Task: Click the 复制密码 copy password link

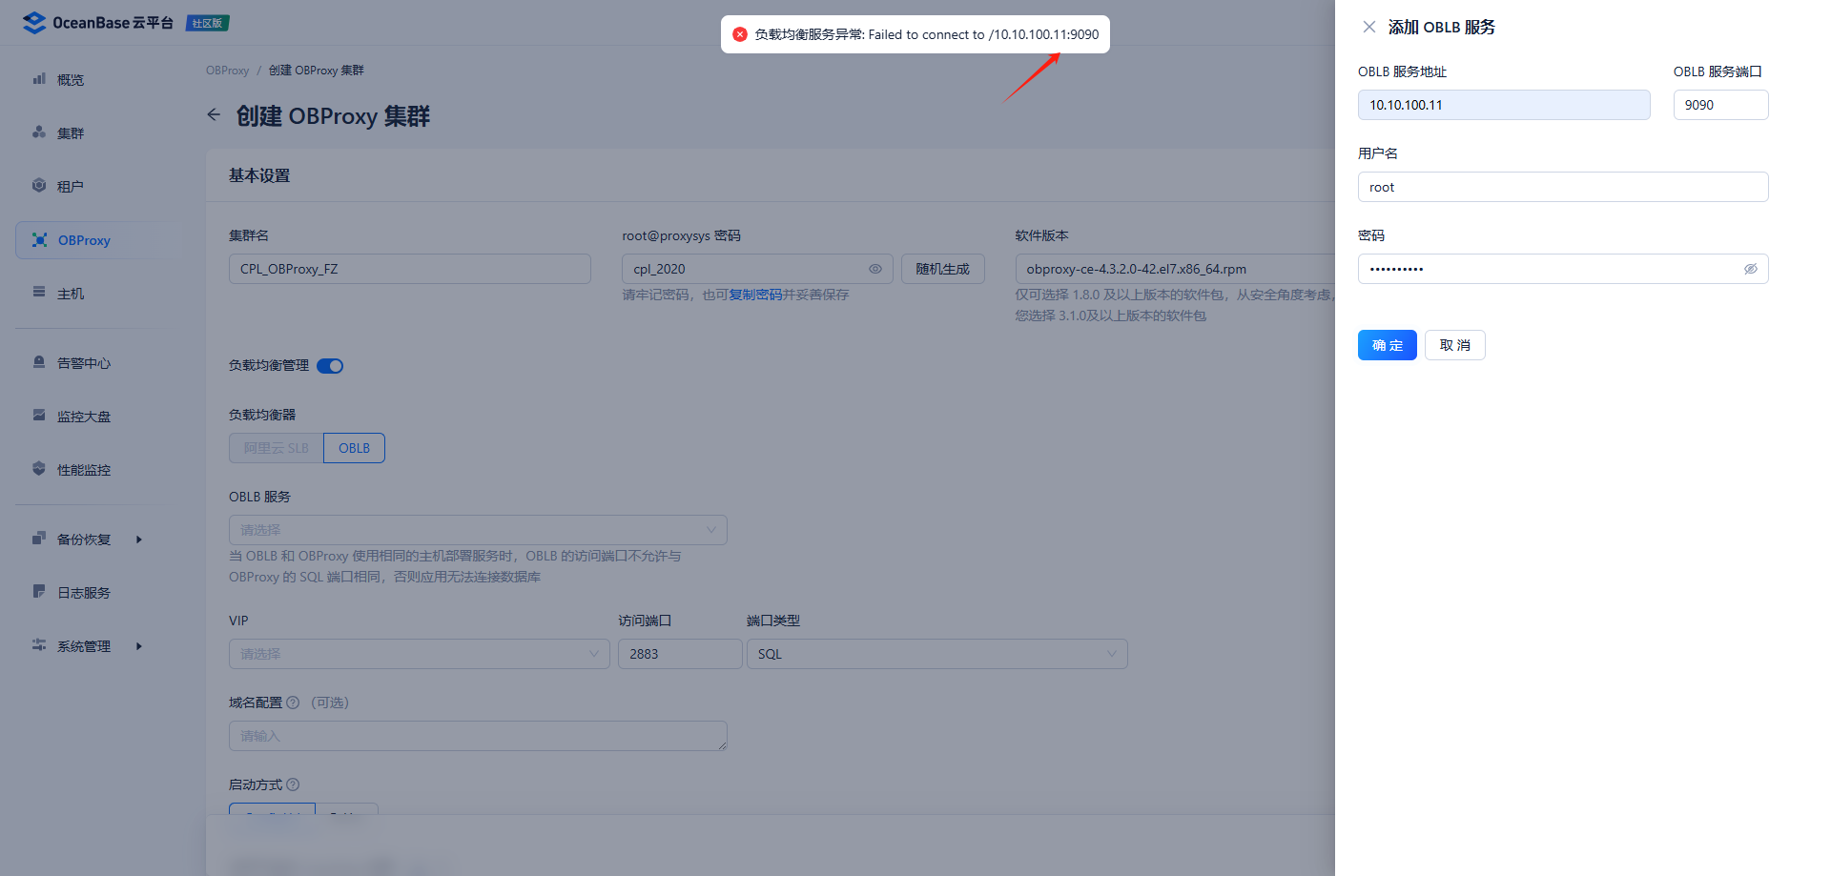Action: click(755, 295)
